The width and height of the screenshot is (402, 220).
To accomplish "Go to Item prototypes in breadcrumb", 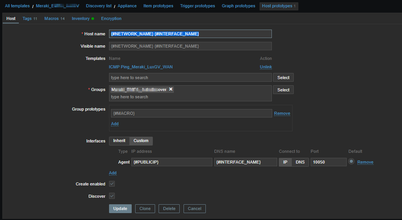I will click(x=158, y=6).
